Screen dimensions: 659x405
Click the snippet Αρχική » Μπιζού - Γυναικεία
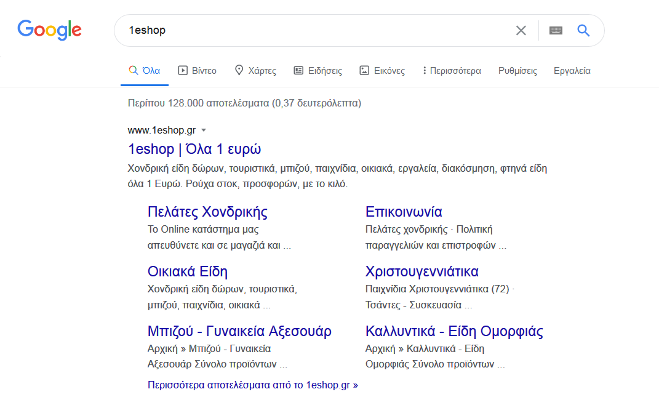pos(209,348)
